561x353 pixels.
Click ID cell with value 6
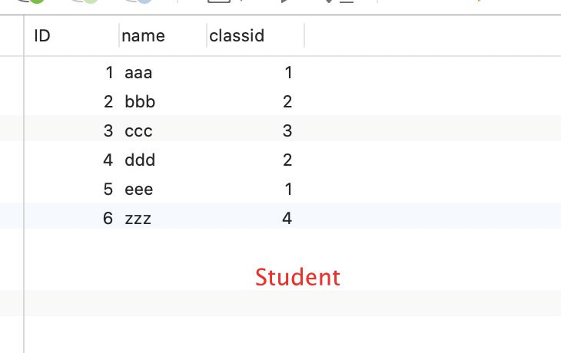[x=108, y=218]
